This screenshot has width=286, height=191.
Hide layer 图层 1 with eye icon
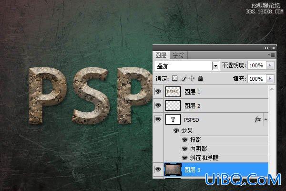(158, 92)
